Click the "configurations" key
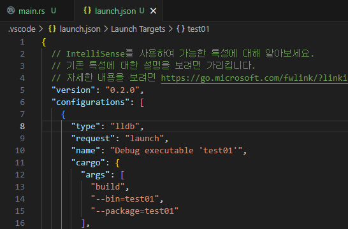 (91, 102)
